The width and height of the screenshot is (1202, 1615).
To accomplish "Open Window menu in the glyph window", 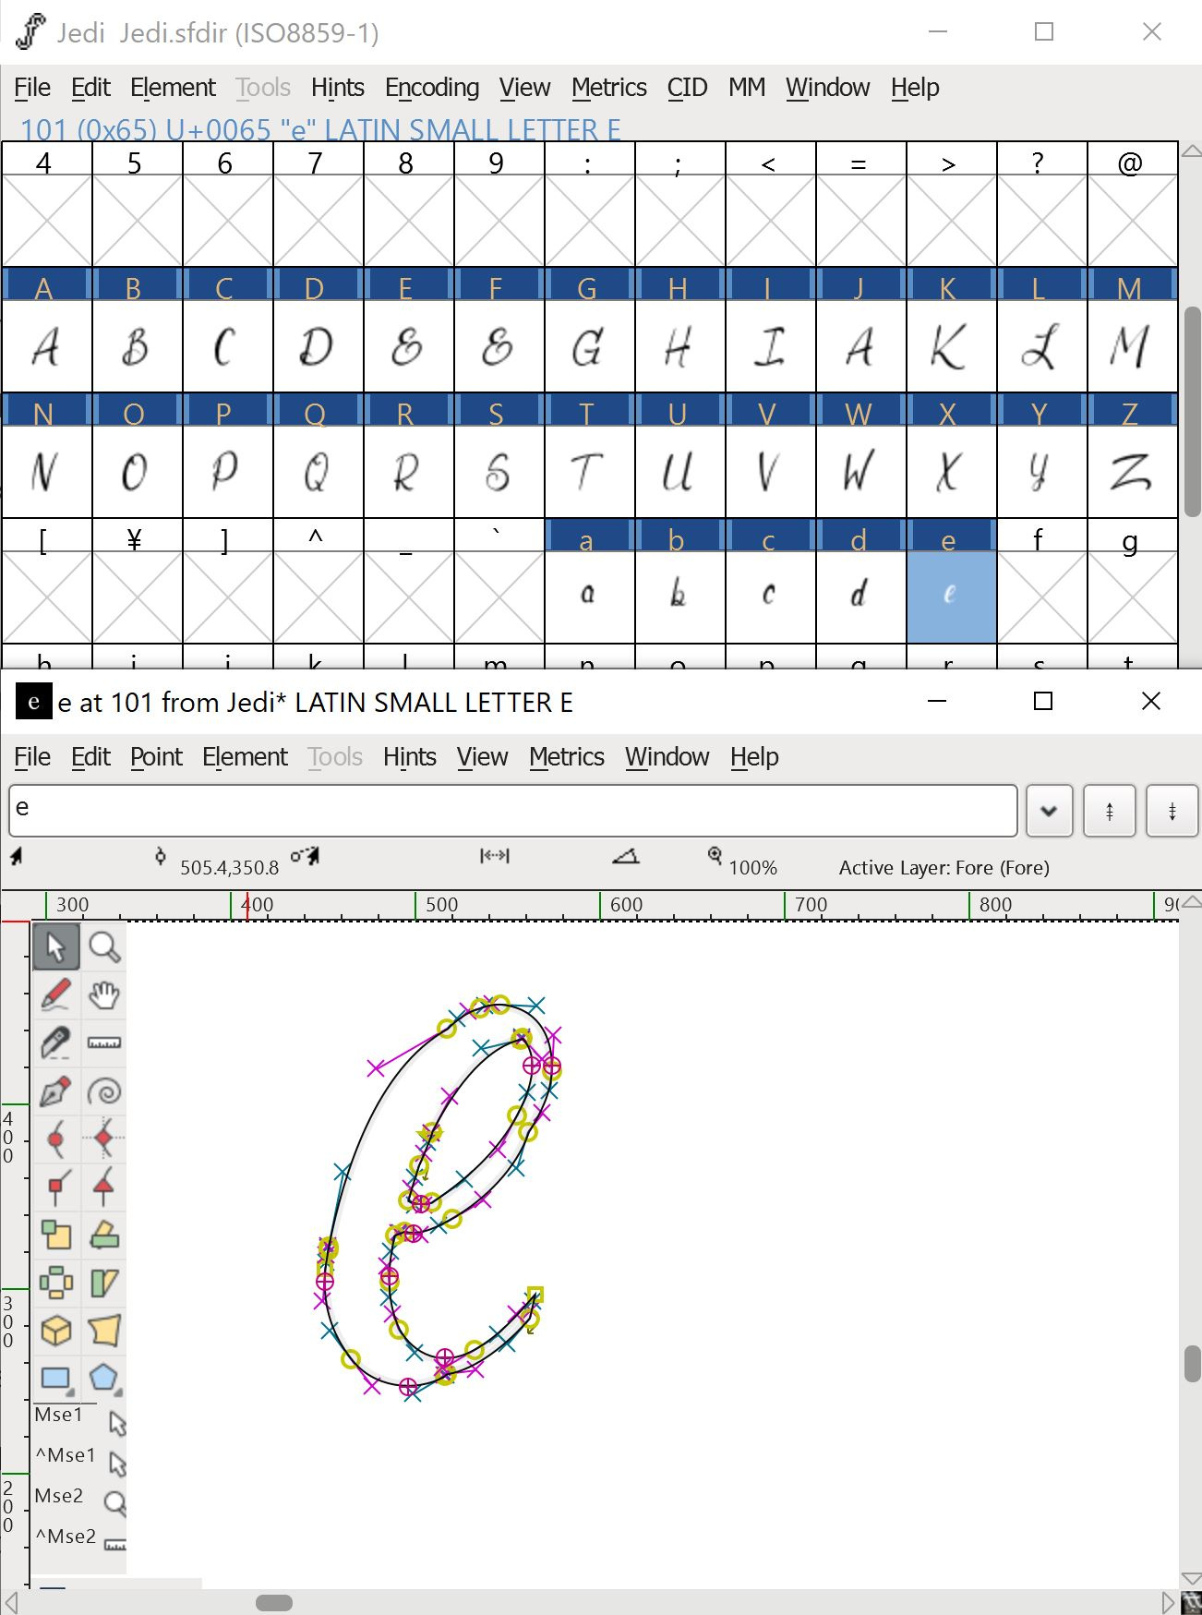I will (x=667, y=757).
